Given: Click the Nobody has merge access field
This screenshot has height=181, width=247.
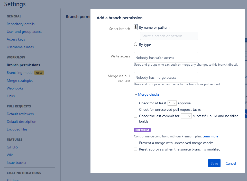Looking at the screenshot, I should (x=166, y=77).
